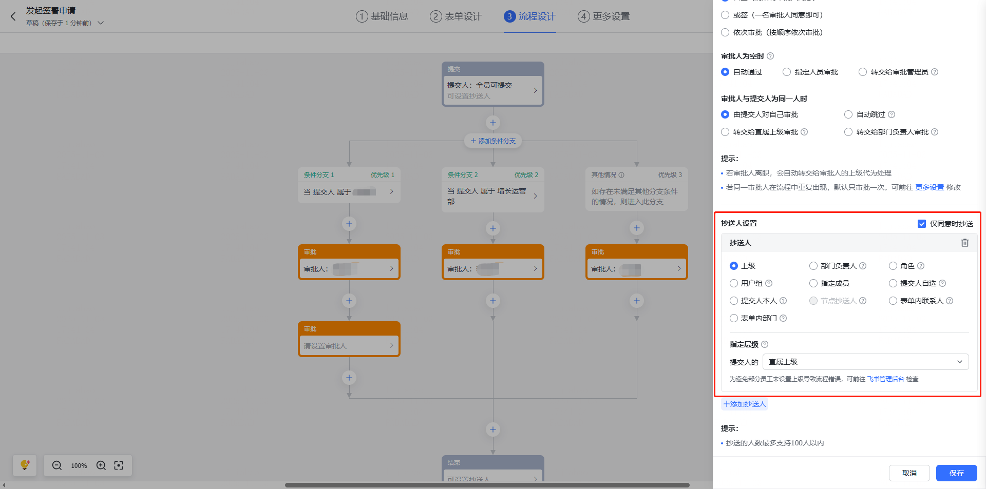986x489 pixels.
Task: Select 转交给审批管理员 radio option
Action: (863, 72)
